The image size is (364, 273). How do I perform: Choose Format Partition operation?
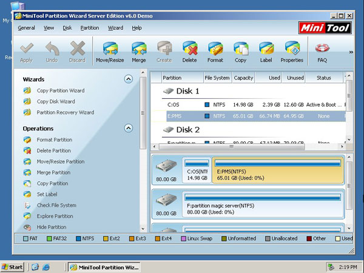tap(55, 140)
